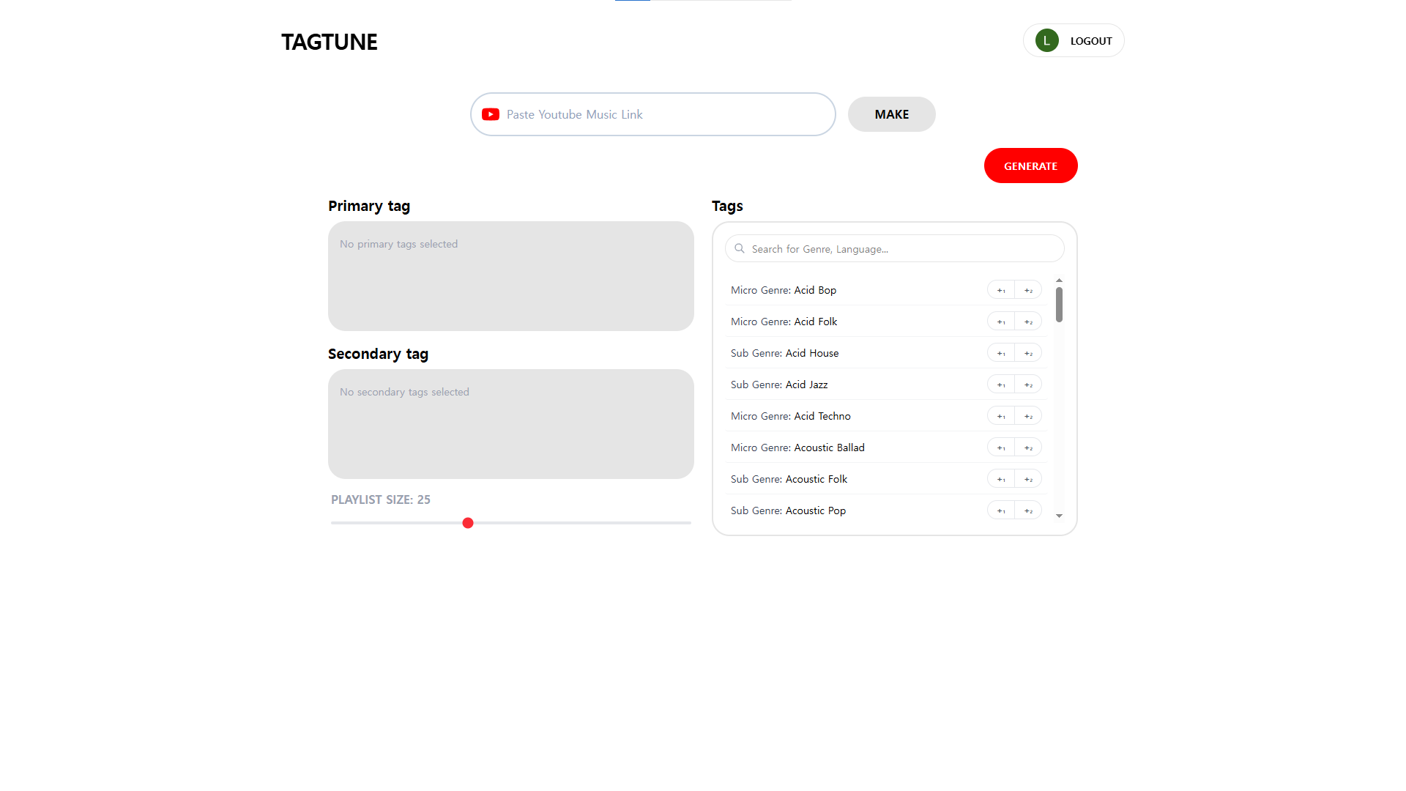Select the 'Sub Genre: Acid Jazz' row text

tap(779, 385)
